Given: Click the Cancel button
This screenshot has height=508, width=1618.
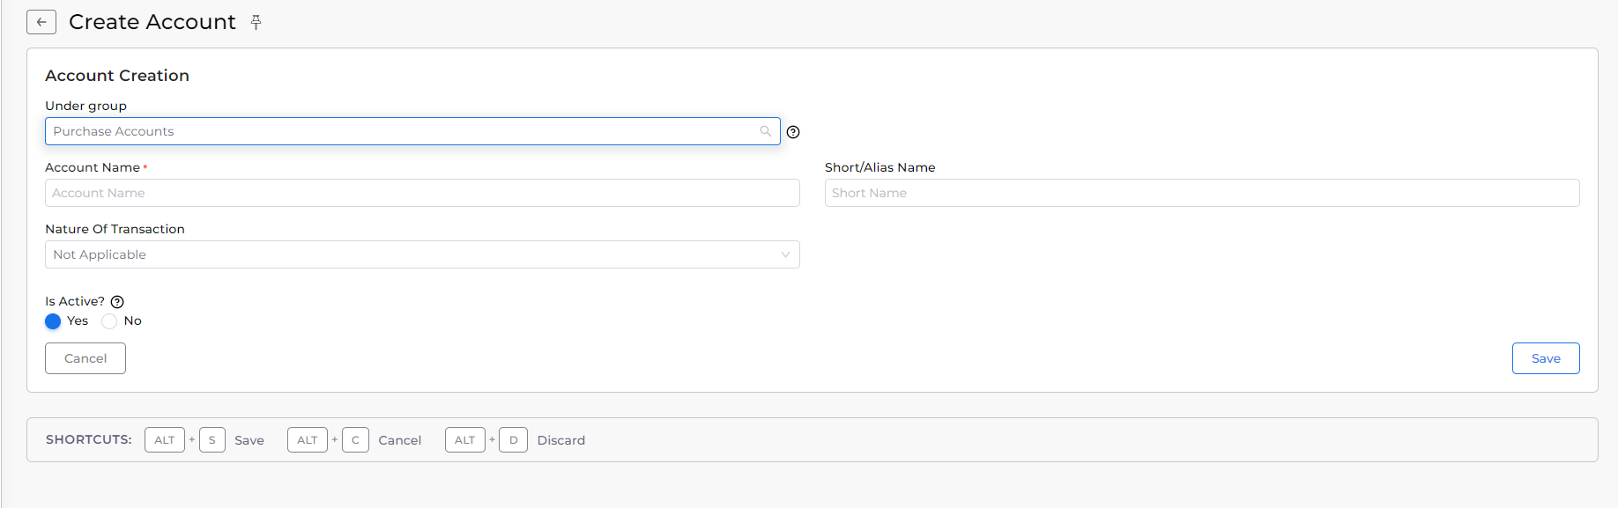Looking at the screenshot, I should pos(85,358).
